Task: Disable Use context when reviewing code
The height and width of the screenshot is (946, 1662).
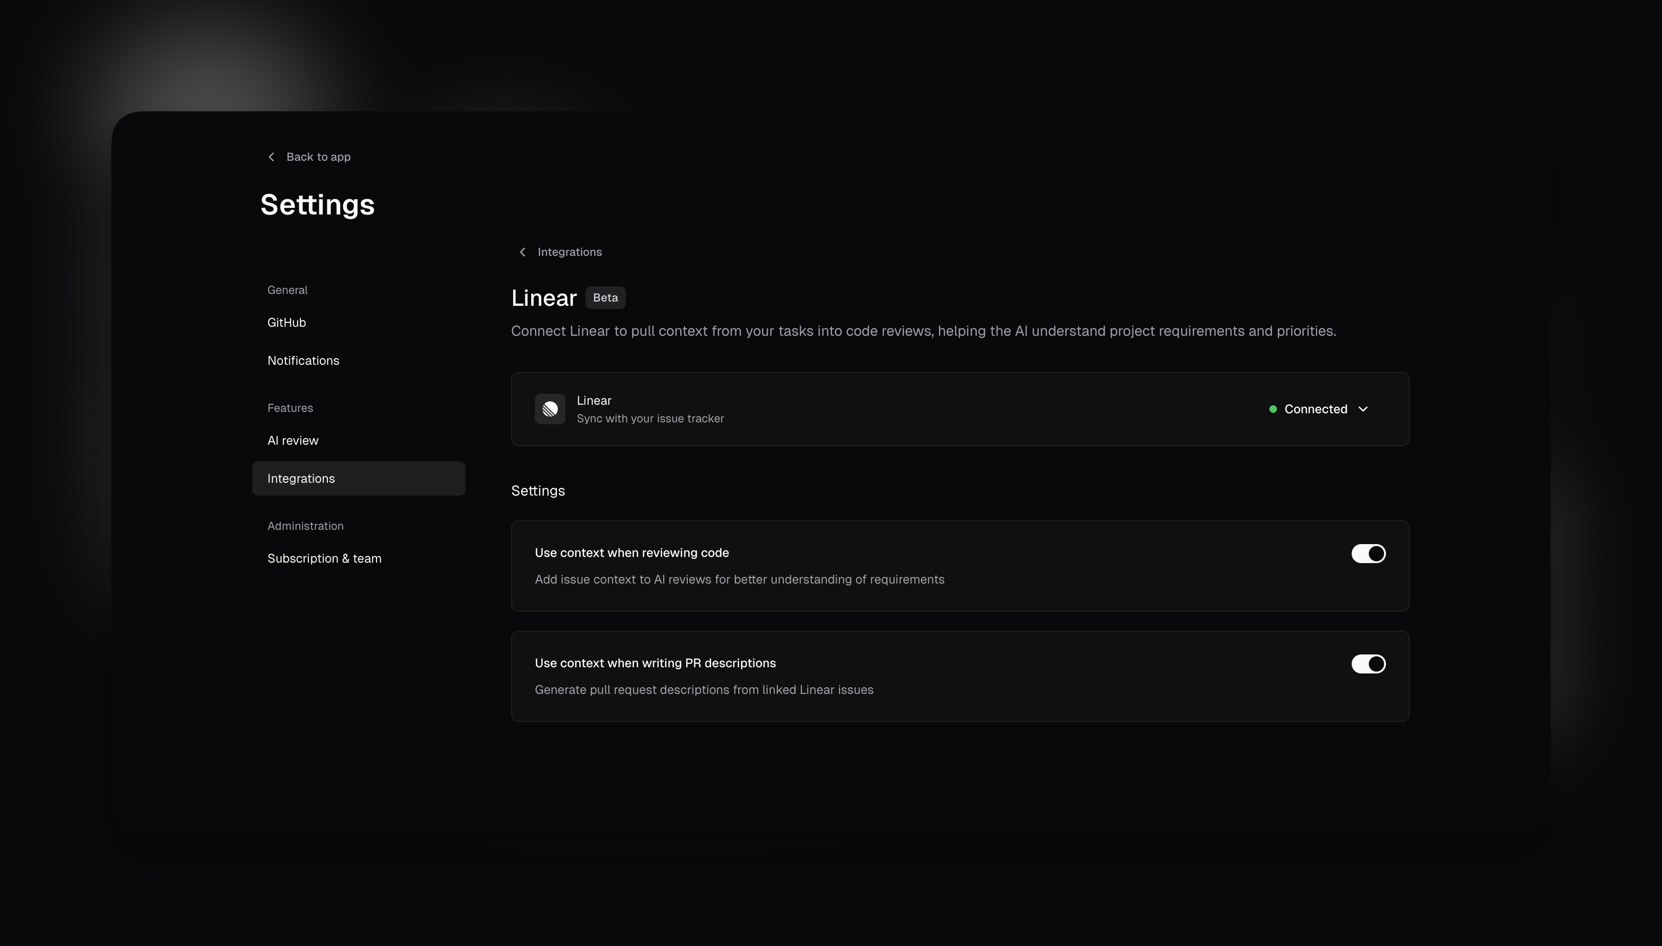Action: pyautogui.click(x=1367, y=554)
